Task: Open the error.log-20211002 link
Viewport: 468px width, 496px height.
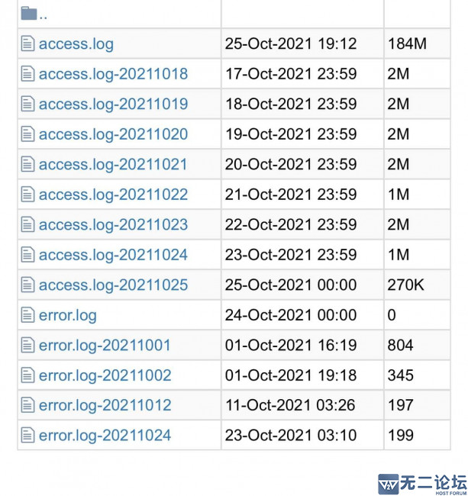Action: 105,375
